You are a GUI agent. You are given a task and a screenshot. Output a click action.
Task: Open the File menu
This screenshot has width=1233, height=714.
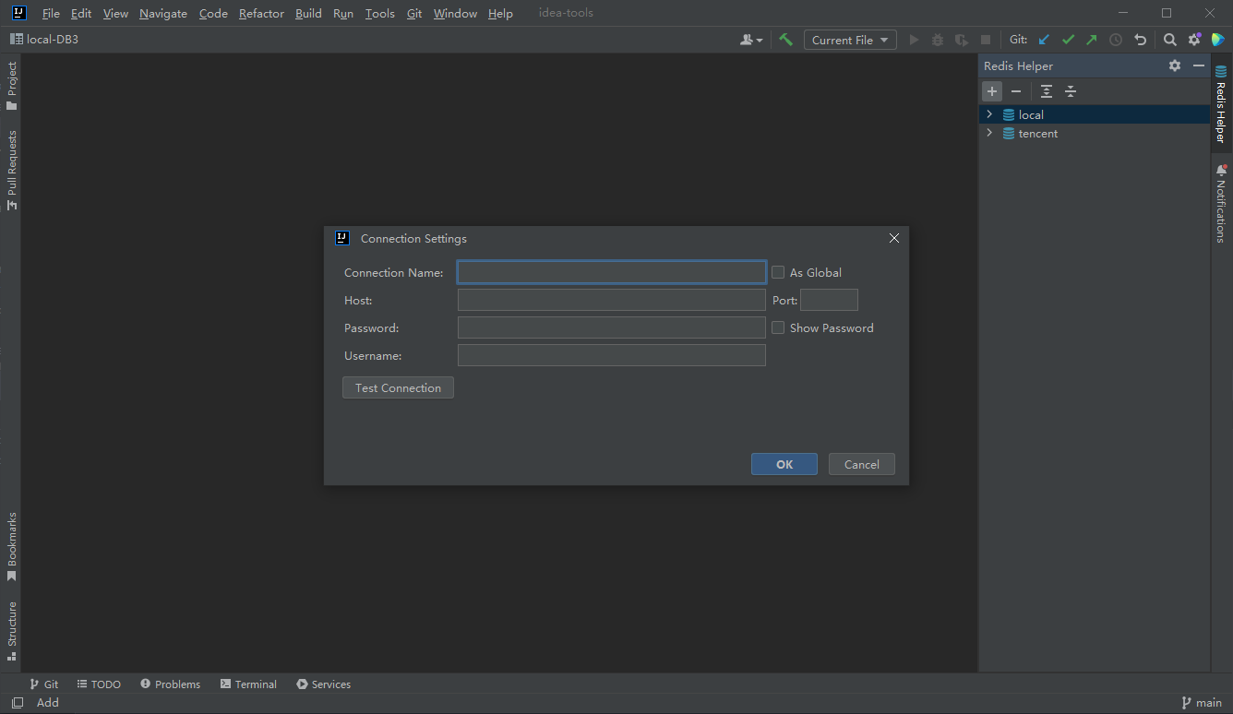point(51,13)
